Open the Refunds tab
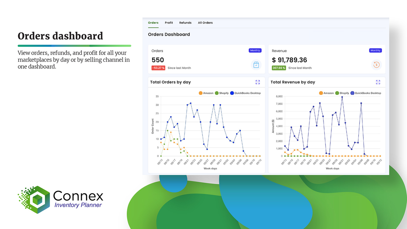 (x=185, y=23)
